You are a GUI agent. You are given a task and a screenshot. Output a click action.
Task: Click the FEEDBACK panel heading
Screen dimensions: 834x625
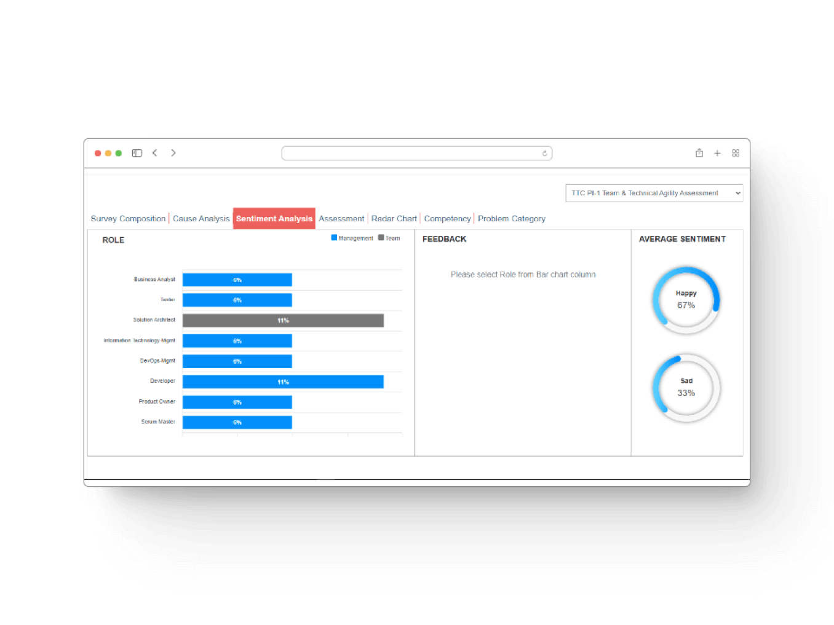tap(444, 239)
